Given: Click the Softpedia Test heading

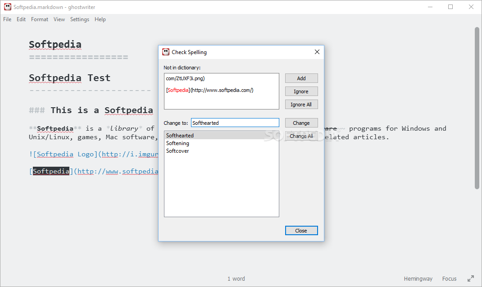Looking at the screenshot, I should pyautogui.click(x=69, y=78).
